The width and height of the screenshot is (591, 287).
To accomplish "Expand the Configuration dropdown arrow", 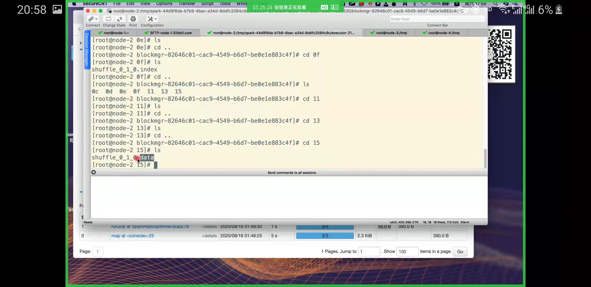I will pos(156,19).
